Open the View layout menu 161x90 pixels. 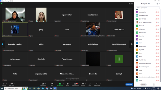coord(131,3)
